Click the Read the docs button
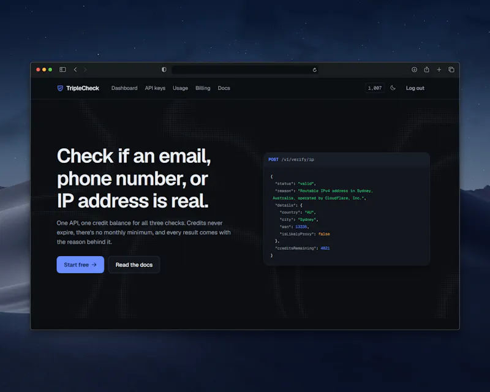The height and width of the screenshot is (392, 490). point(134,265)
